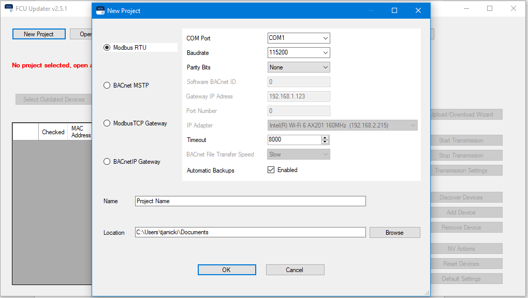This screenshot has width=528, height=298.
Task: Pick the BACnetIP Gateway radio button
Action: coord(107,162)
